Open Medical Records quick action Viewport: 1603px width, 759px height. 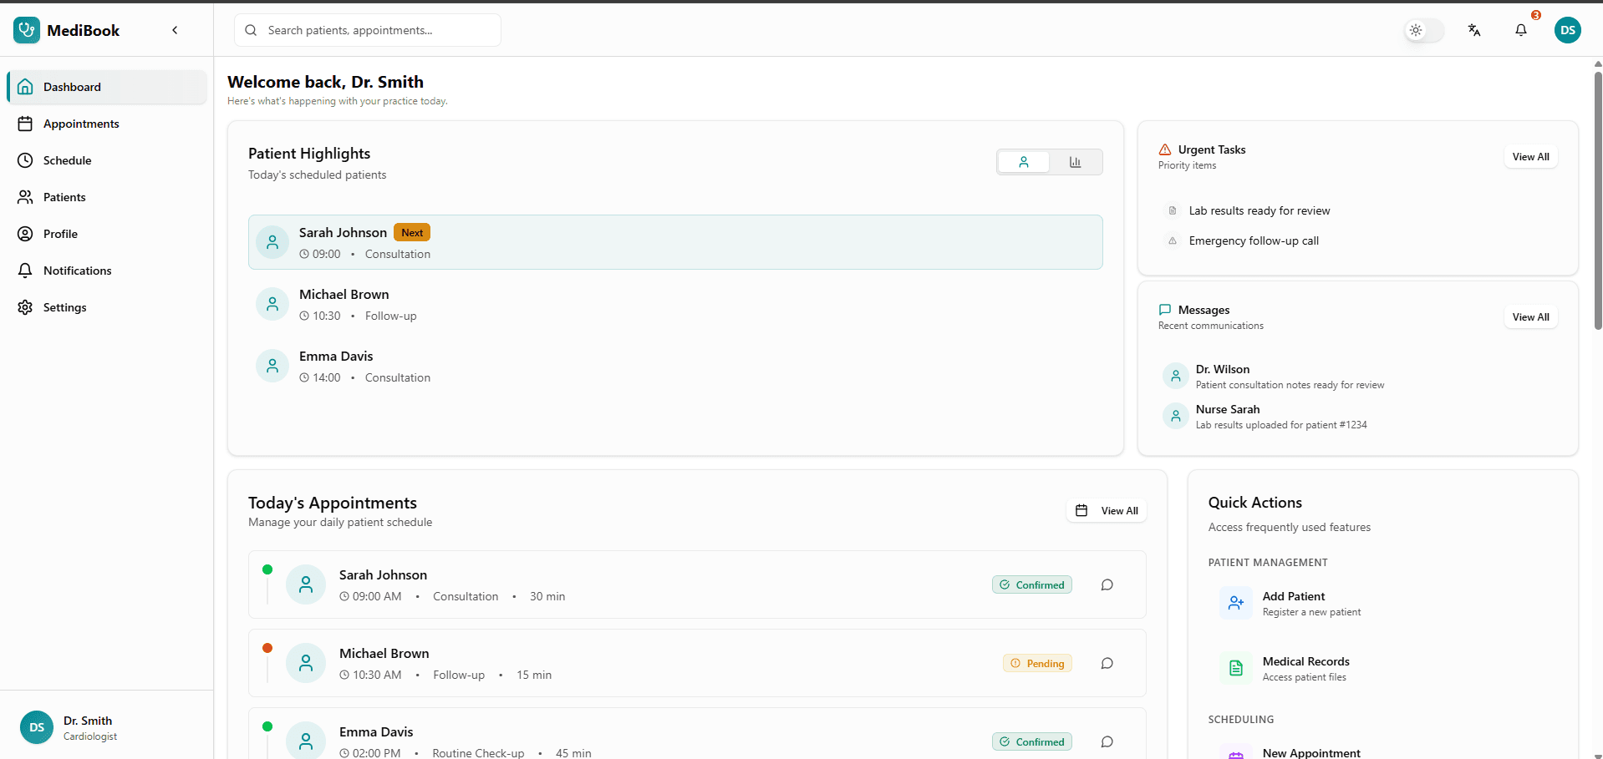(1383, 668)
